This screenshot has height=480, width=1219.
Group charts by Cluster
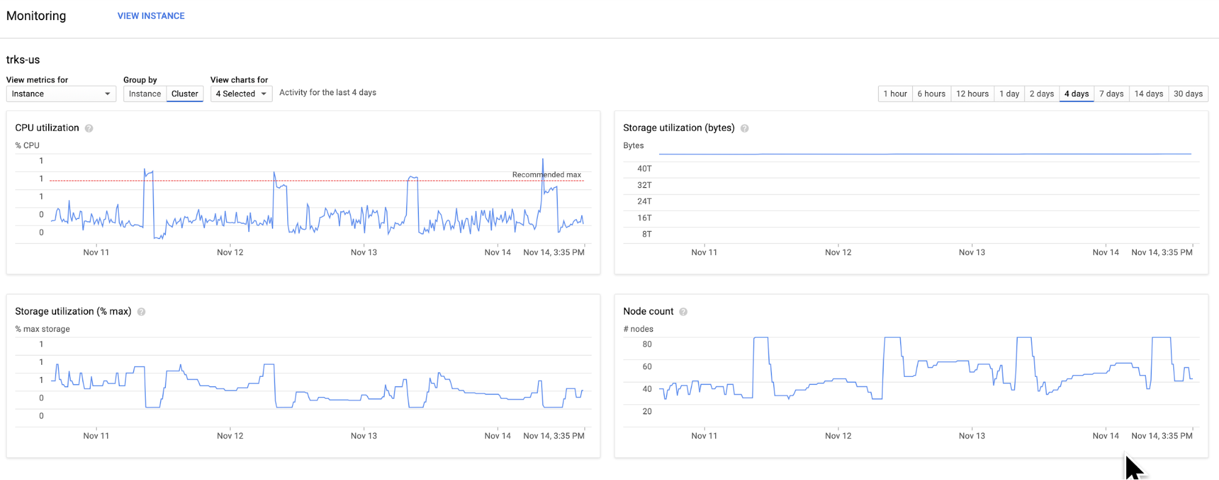point(185,94)
